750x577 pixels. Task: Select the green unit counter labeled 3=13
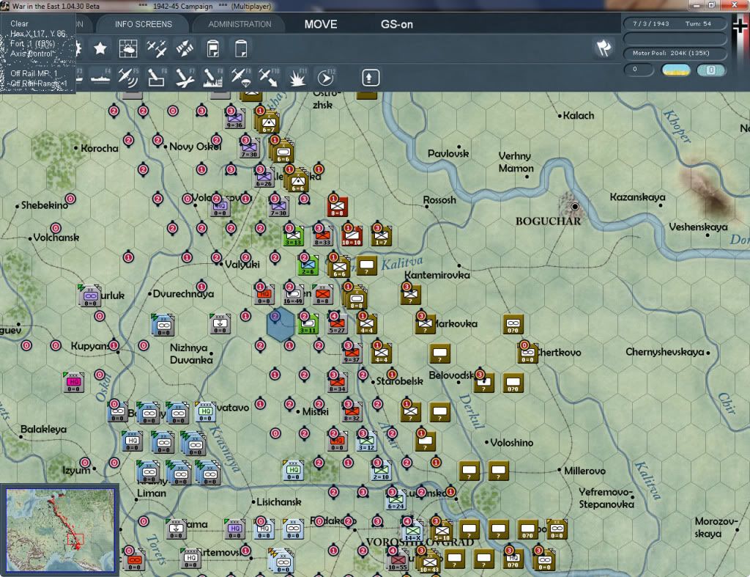(293, 235)
